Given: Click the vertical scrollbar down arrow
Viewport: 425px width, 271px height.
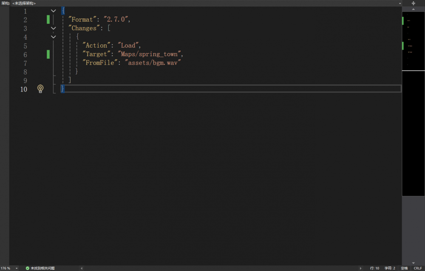Looking at the screenshot, I should (x=414, y=263).
